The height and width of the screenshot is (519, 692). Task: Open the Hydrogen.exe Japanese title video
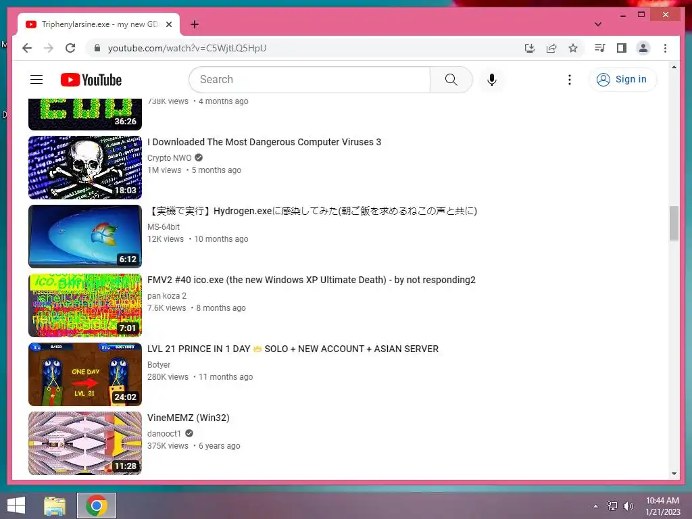tap(312, 211)
